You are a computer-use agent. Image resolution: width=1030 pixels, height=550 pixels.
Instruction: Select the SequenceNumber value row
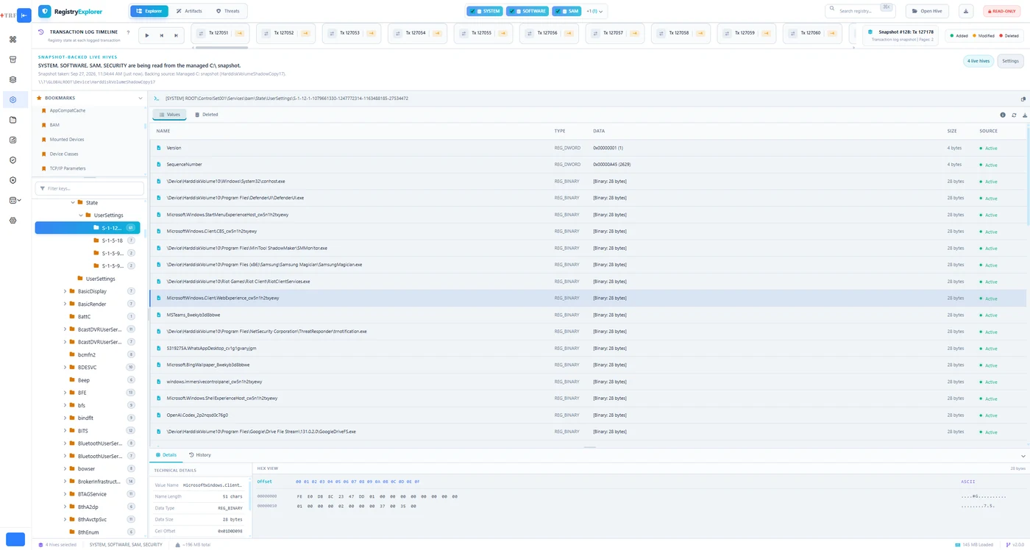[587, 165]
